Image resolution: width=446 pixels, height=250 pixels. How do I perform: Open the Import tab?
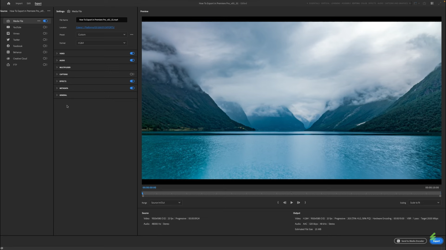point(19,3)
